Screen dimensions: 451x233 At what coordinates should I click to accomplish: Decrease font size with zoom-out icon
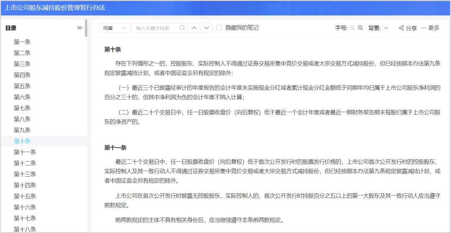(352, 28)
